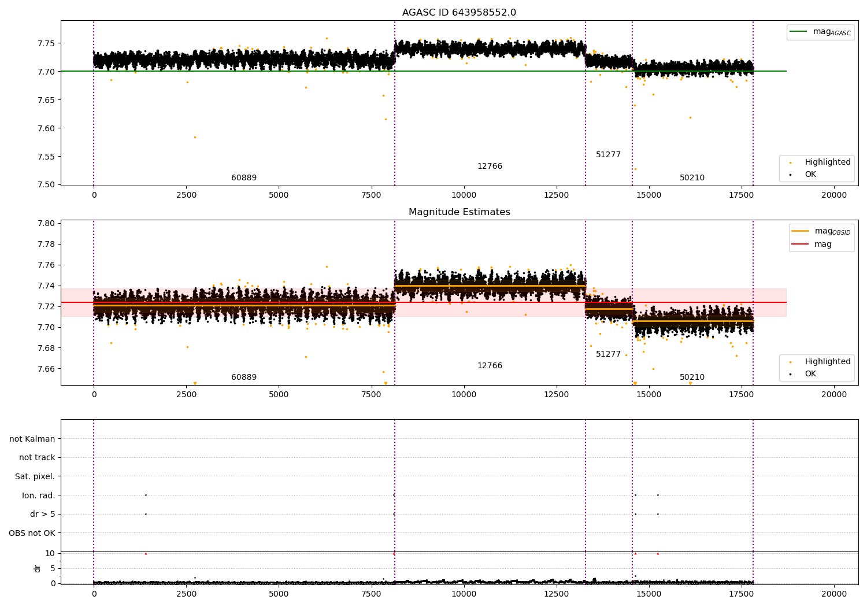
Task: Click x-tick 15000 under the bottom plot
Action: click(x=649, y=594)
